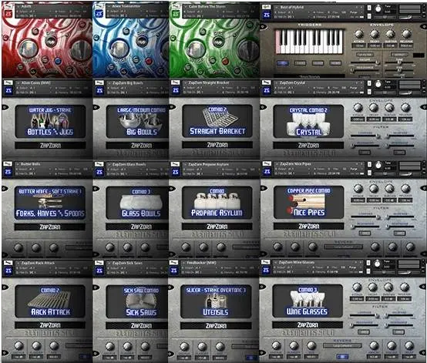Click the ZS logo in ZapZorn Propane Asylum header
The image size is (427, 363).
click(x=176, y=172)
